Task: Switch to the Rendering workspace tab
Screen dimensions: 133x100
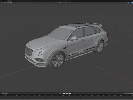Action: point(46,1)
